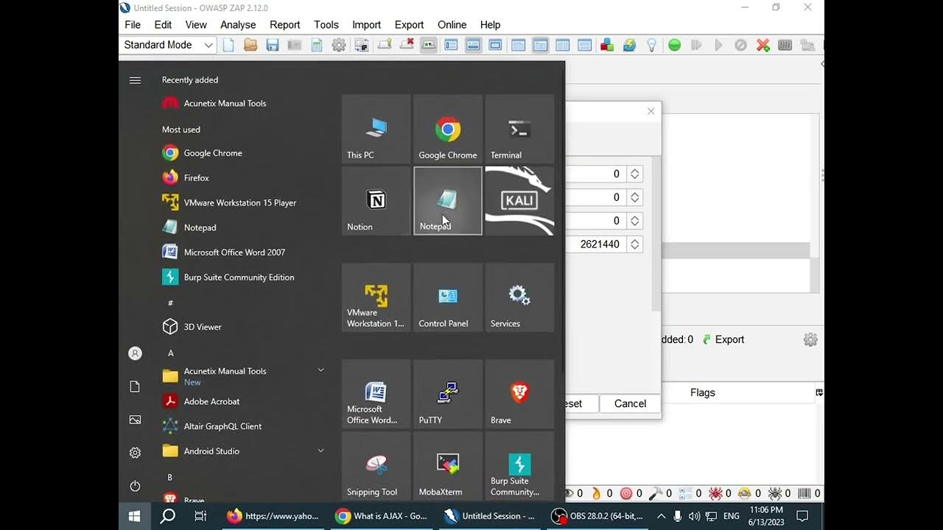Open the Standard Mode dropdown
The height and width of the screenshot is (530, 943).
[167, 45]
